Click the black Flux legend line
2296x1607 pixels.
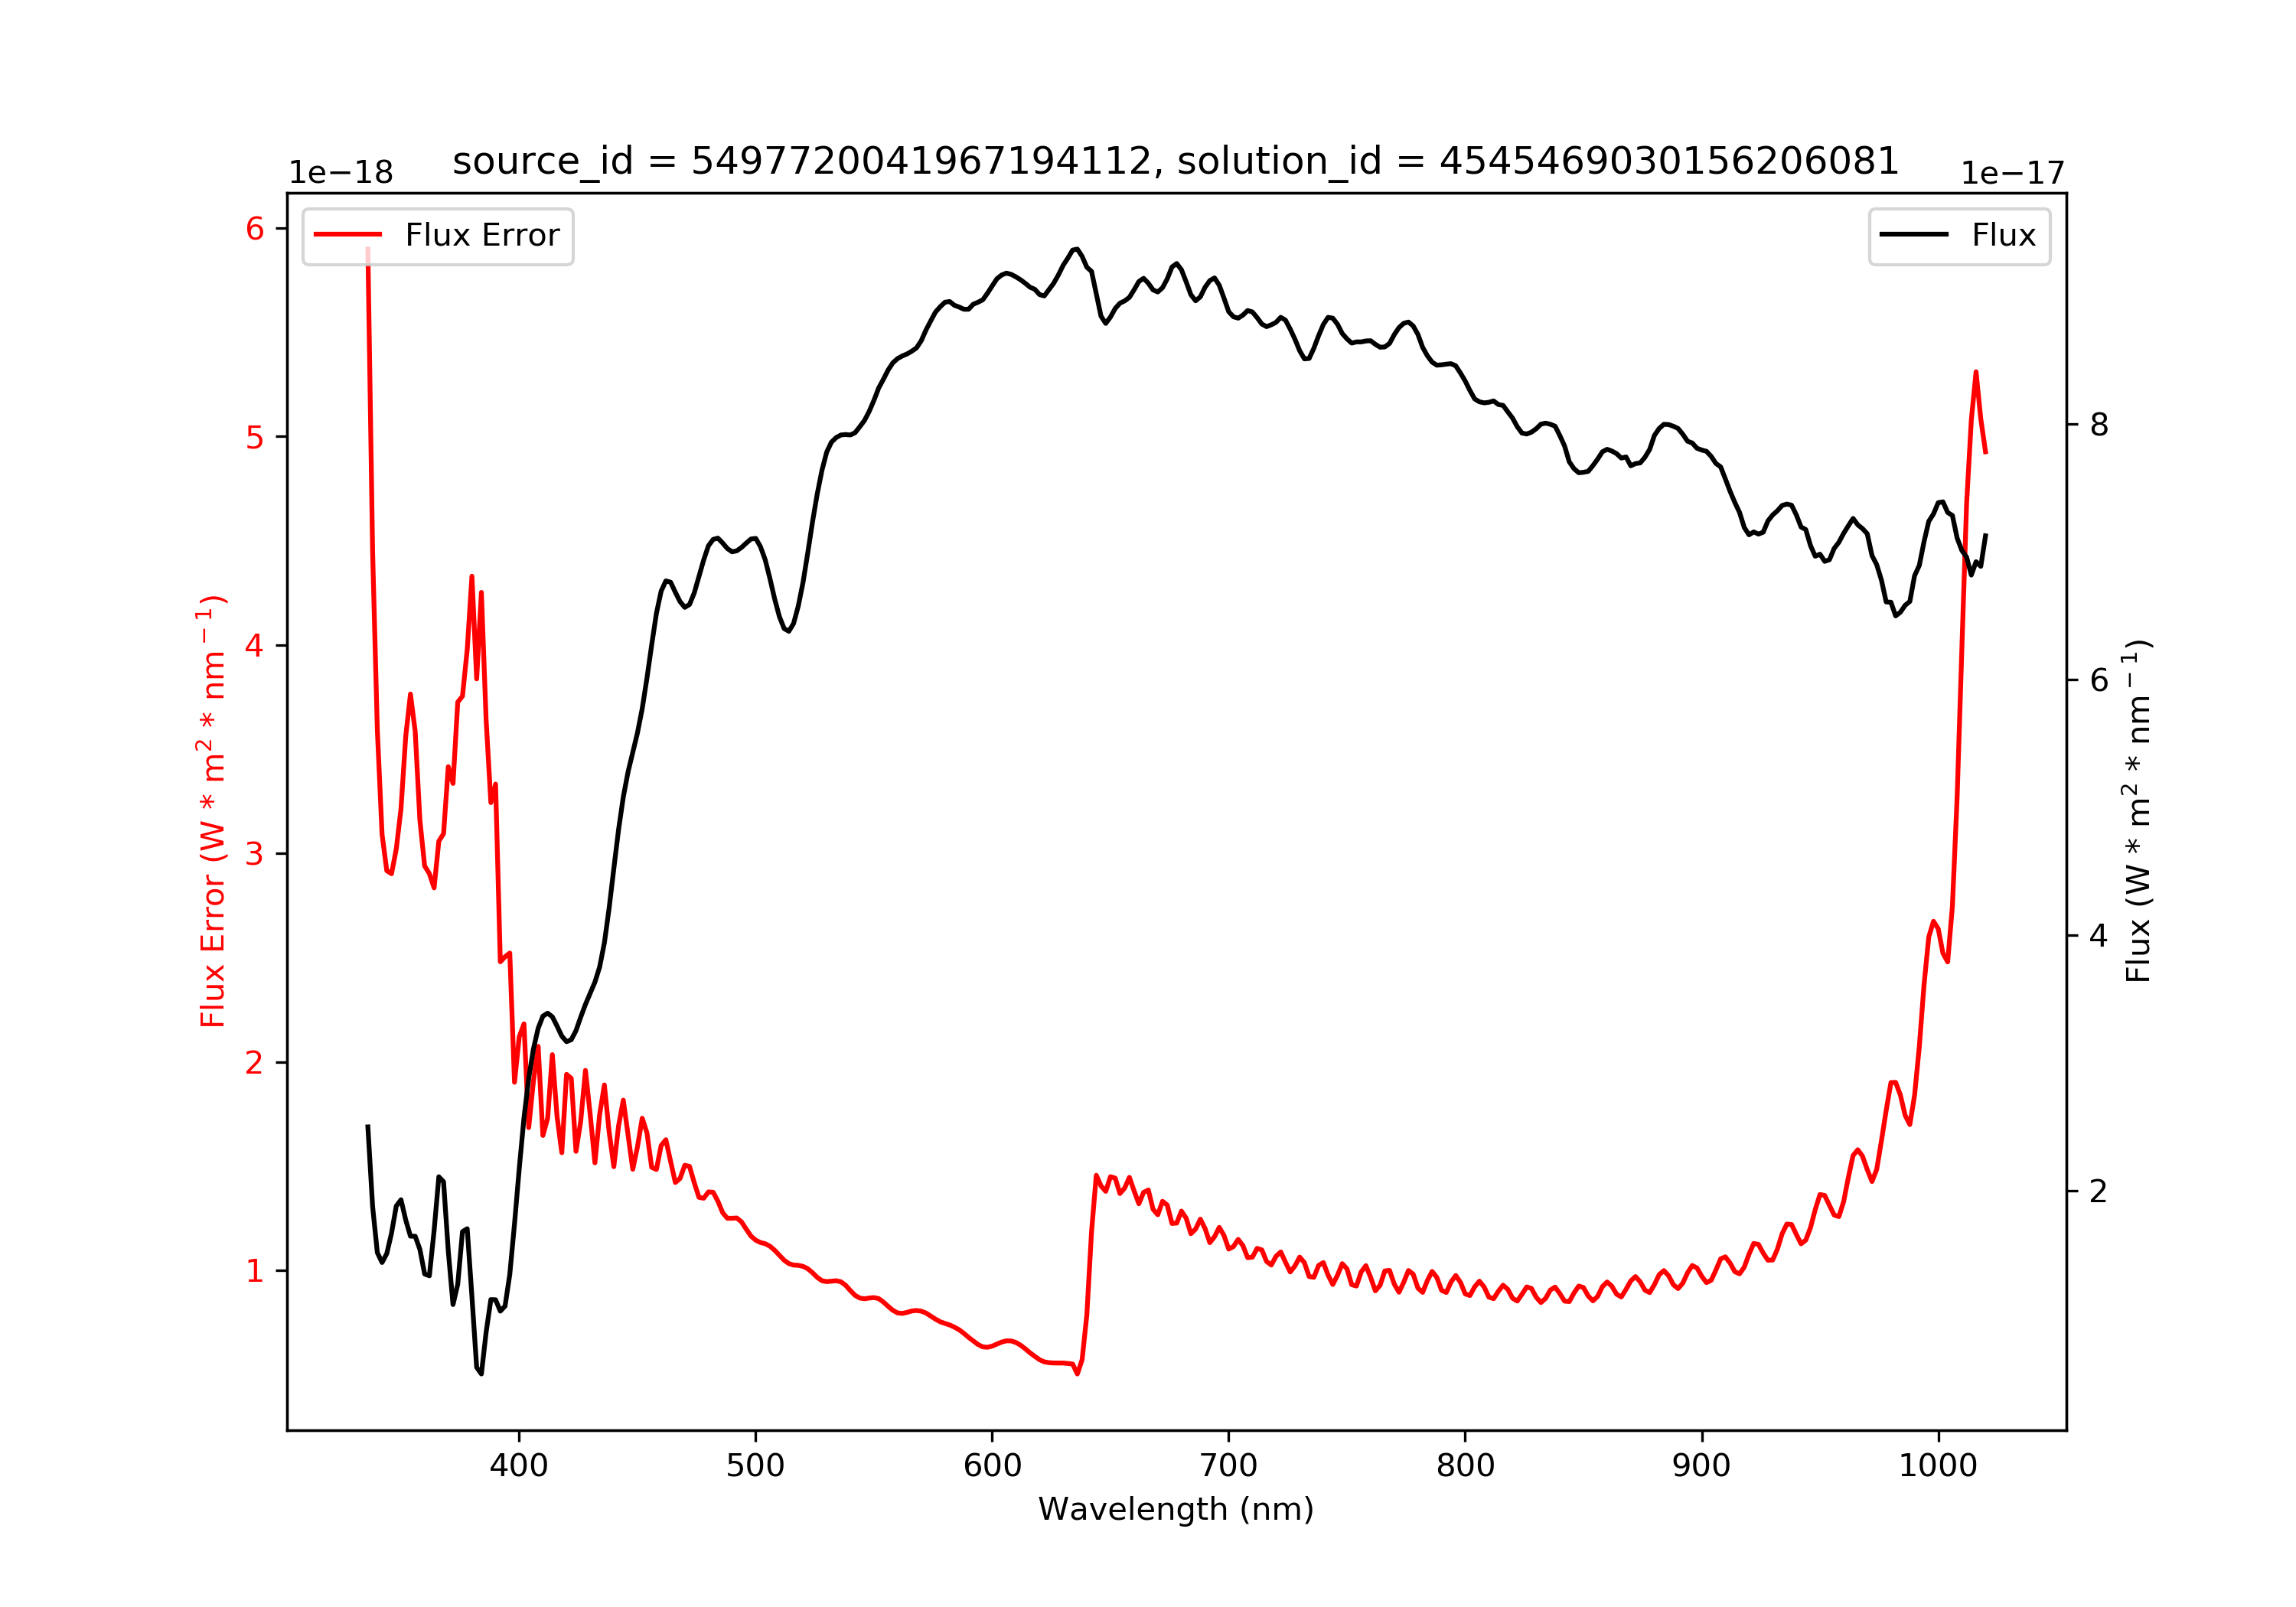pos(1914,235)
